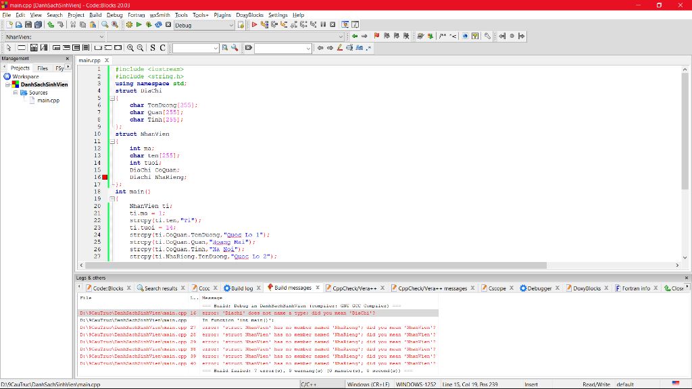The width and height of the screenshot is (692, 389).
Task: Click the Debugging windows icon
Action: coord(345,25)
